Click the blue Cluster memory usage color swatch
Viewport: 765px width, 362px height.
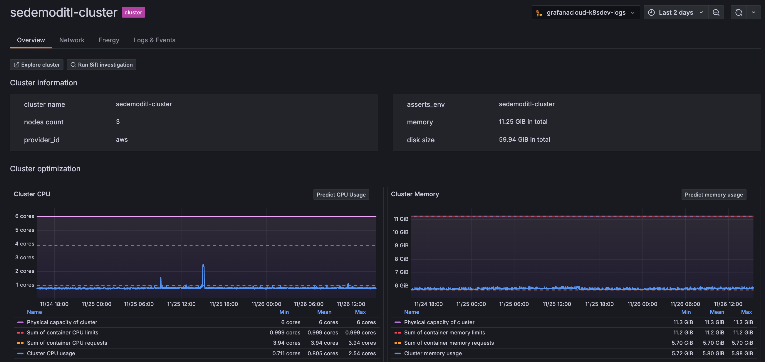(x=397, y=353)
